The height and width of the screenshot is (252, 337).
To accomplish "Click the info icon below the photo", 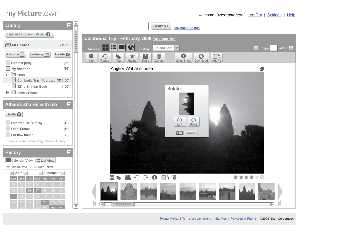I will [x=112, y=178].
